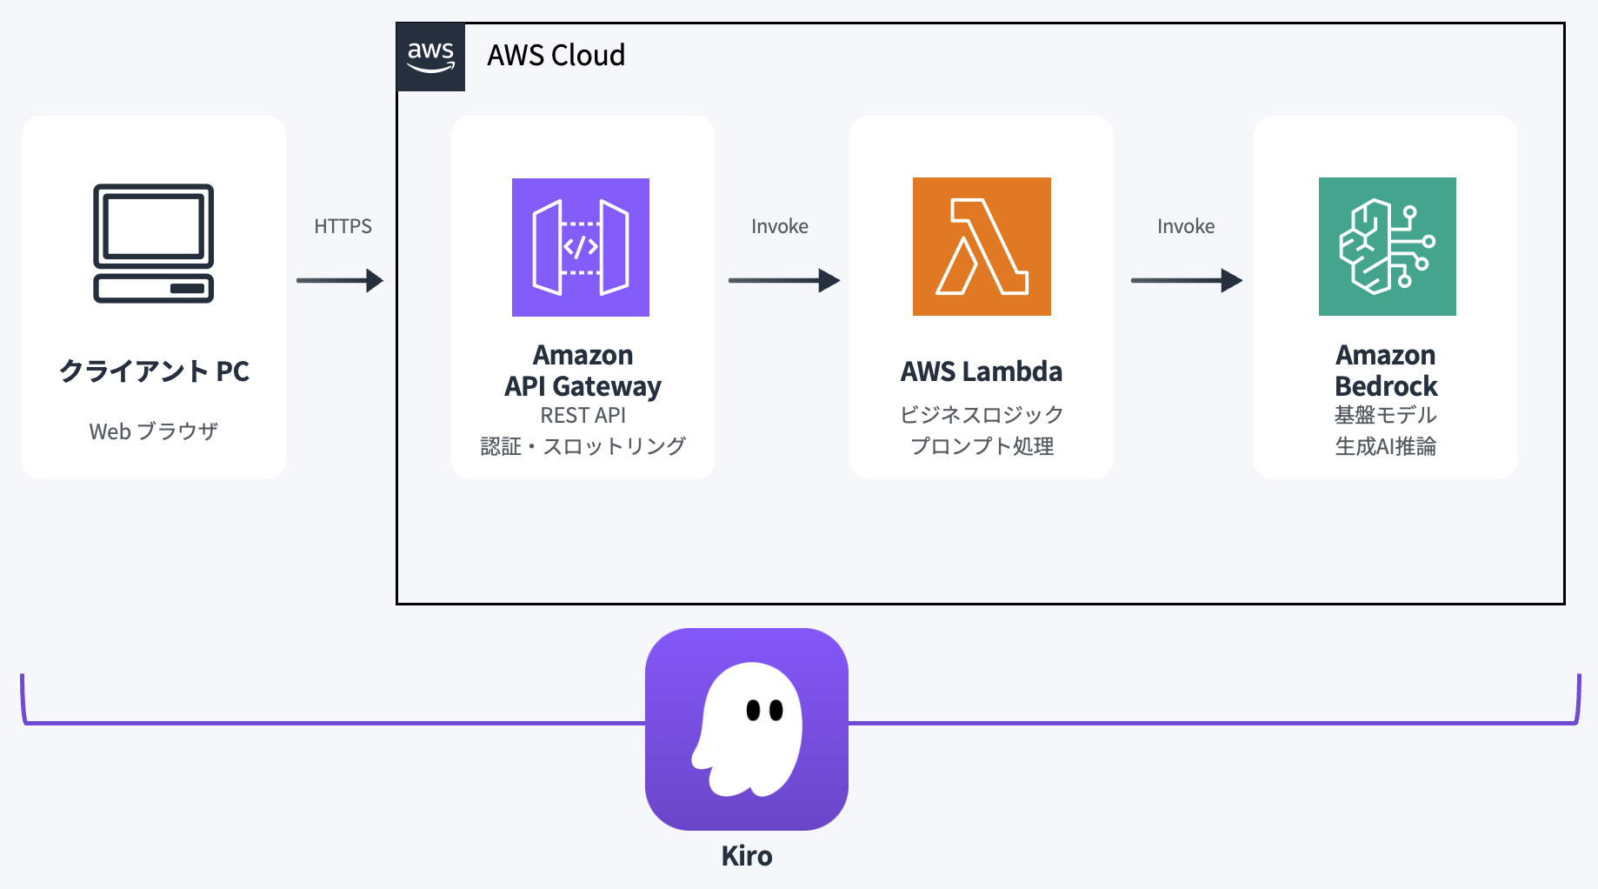
Task: Select the "Kiro" label
Action: tap(747, 856)
